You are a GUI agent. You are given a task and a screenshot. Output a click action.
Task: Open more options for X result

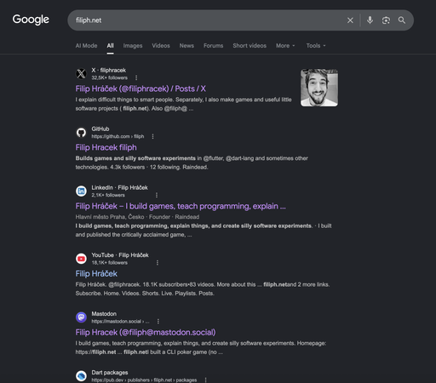pos(136,77)
